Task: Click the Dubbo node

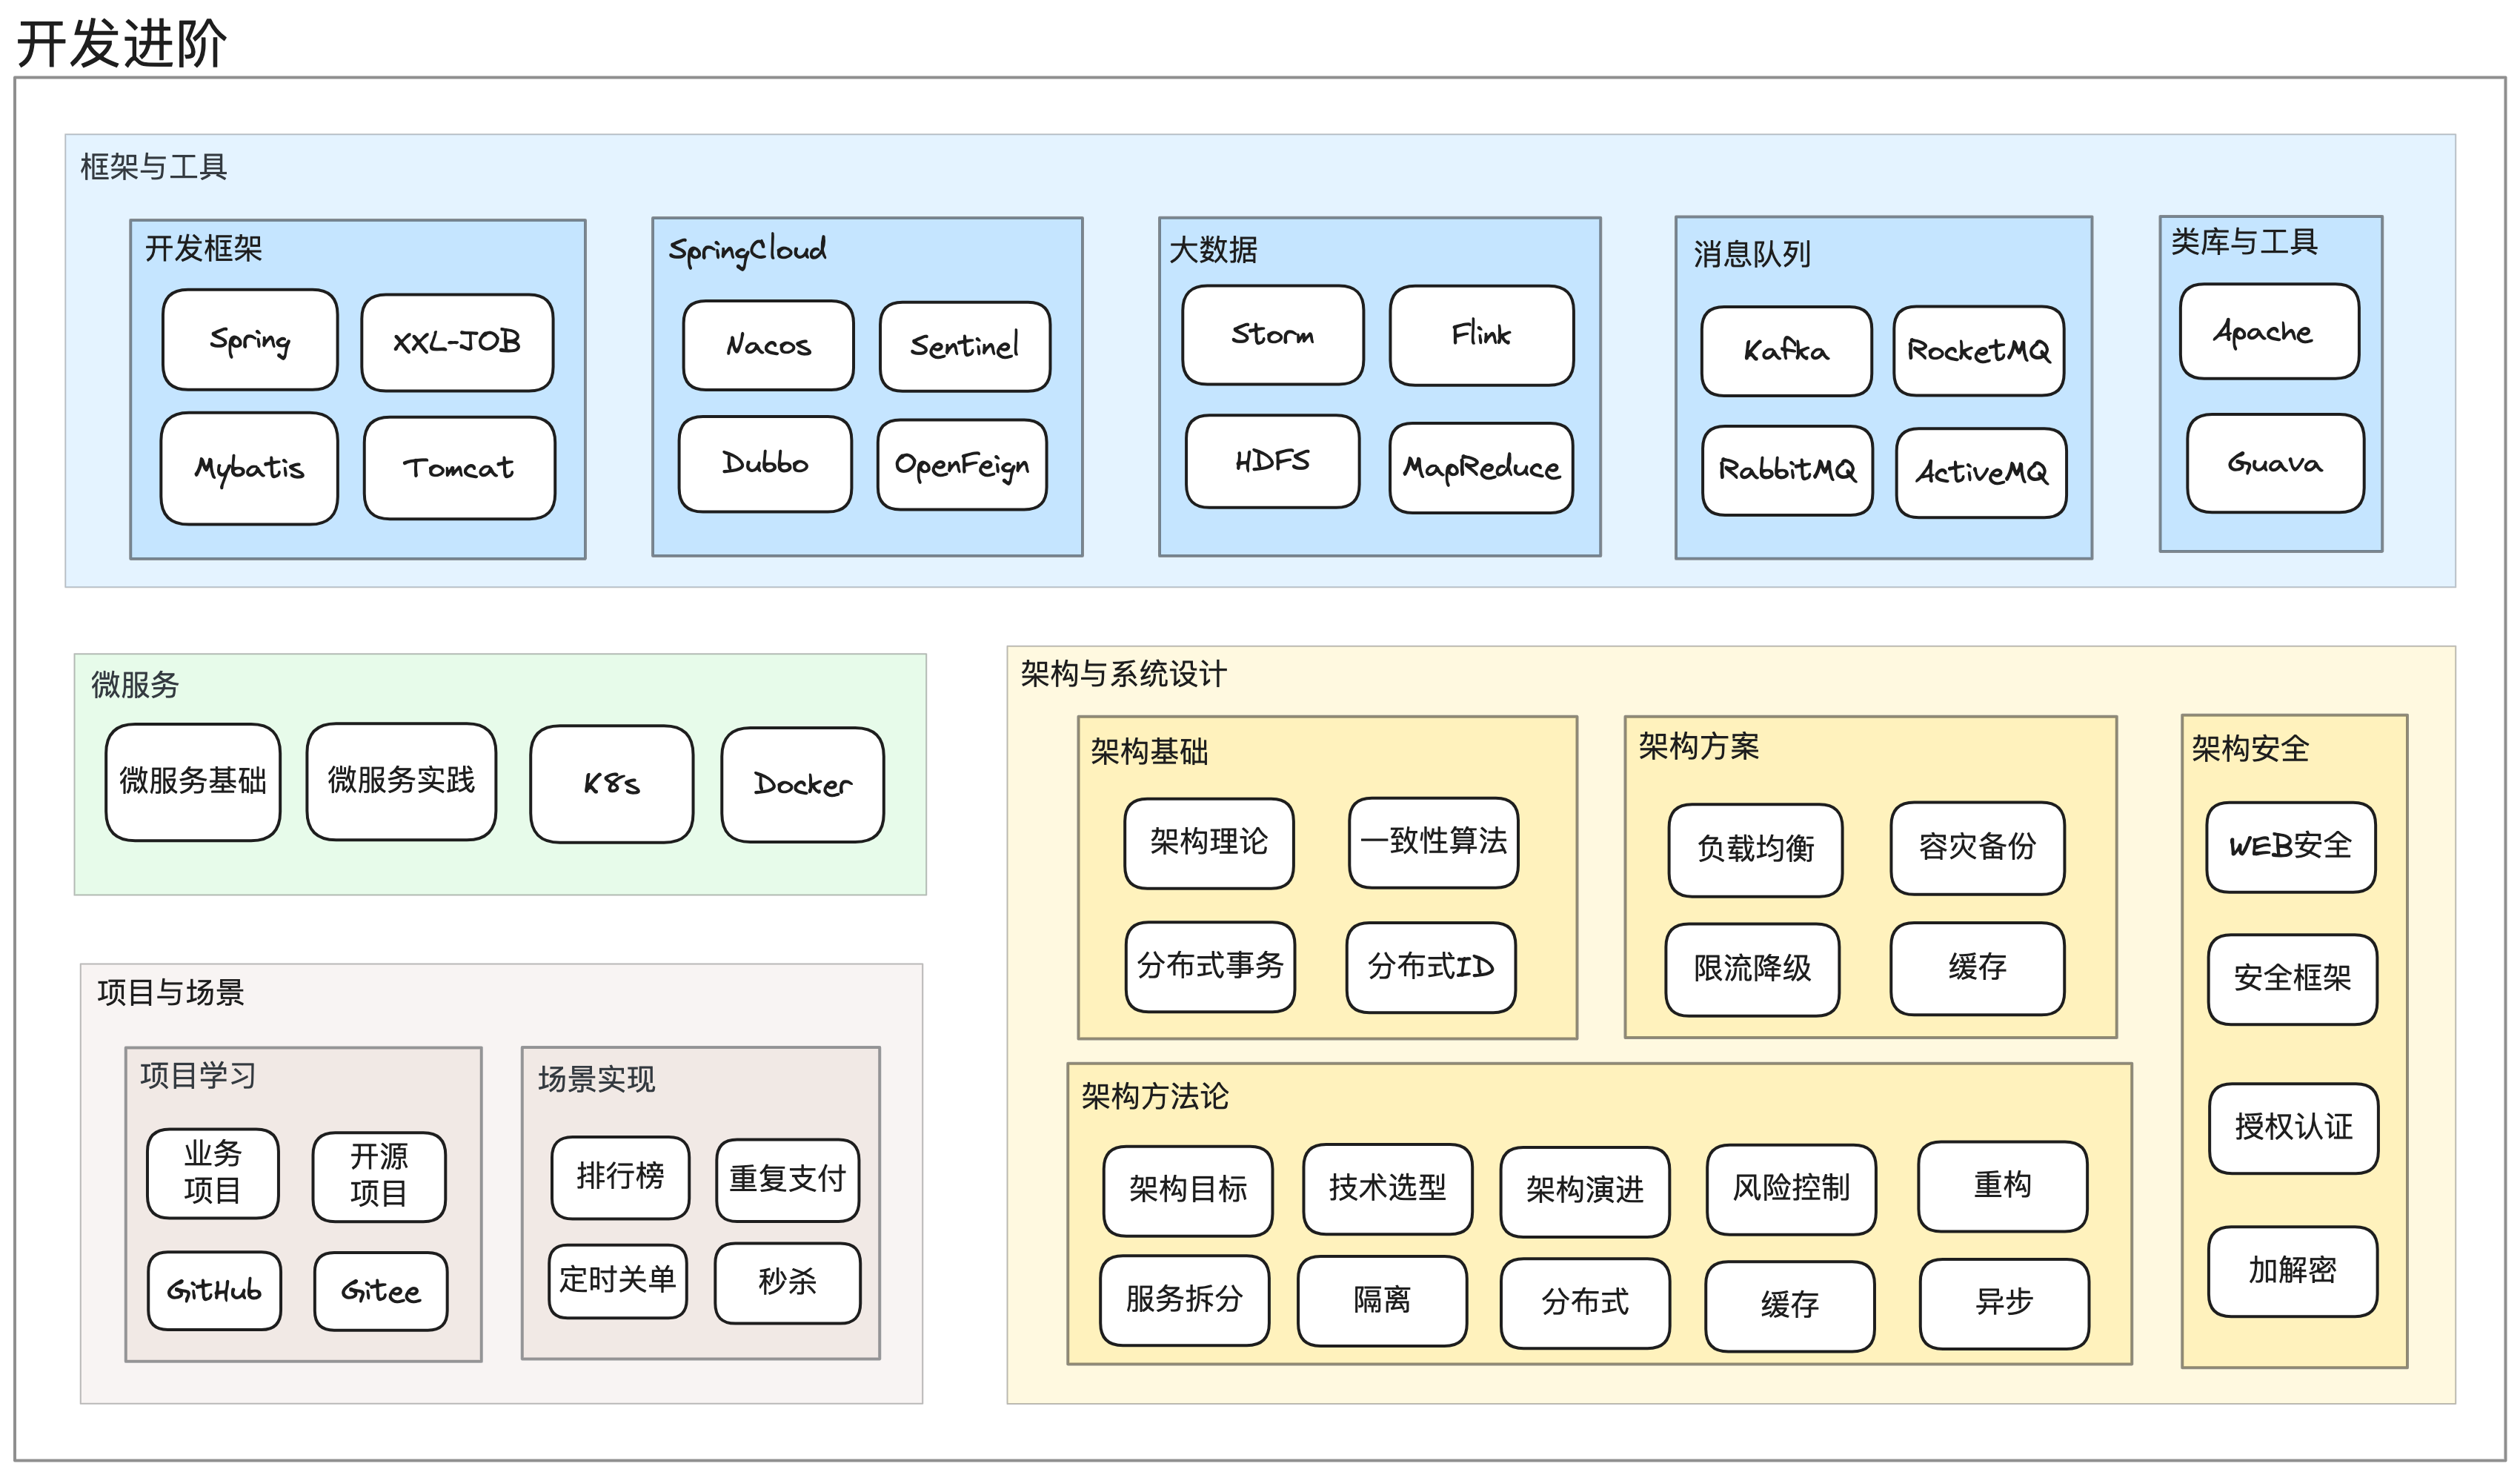Action: pos(765,464)
